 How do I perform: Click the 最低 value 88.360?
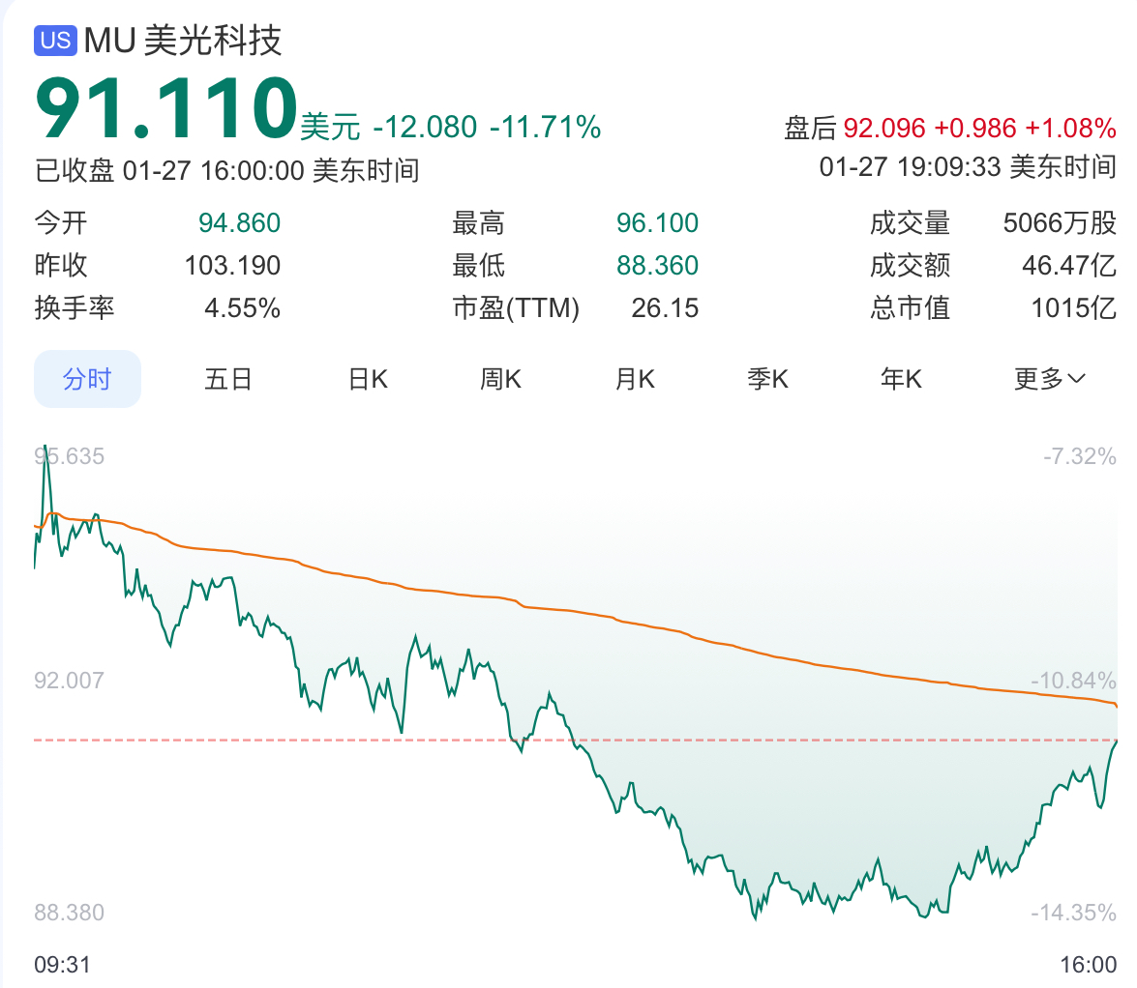[657, 266]
